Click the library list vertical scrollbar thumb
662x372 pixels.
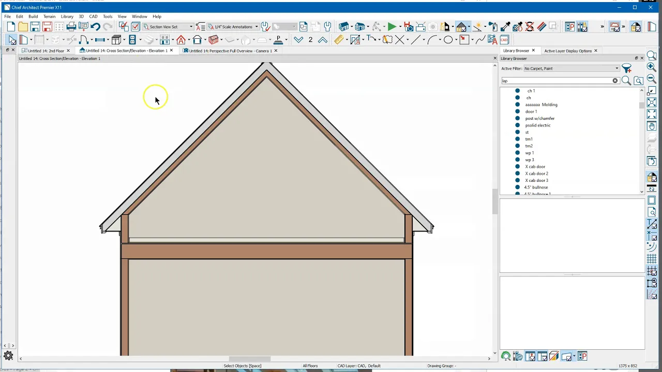[x=642, y=105]
